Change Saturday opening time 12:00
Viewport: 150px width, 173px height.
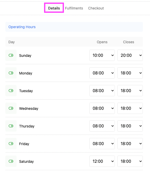(102, 161)
